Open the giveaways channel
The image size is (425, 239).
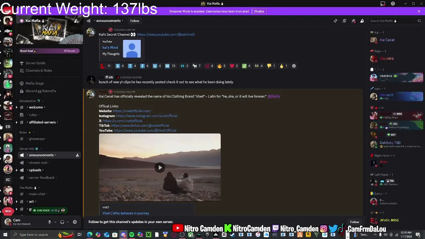coord(37,139)
